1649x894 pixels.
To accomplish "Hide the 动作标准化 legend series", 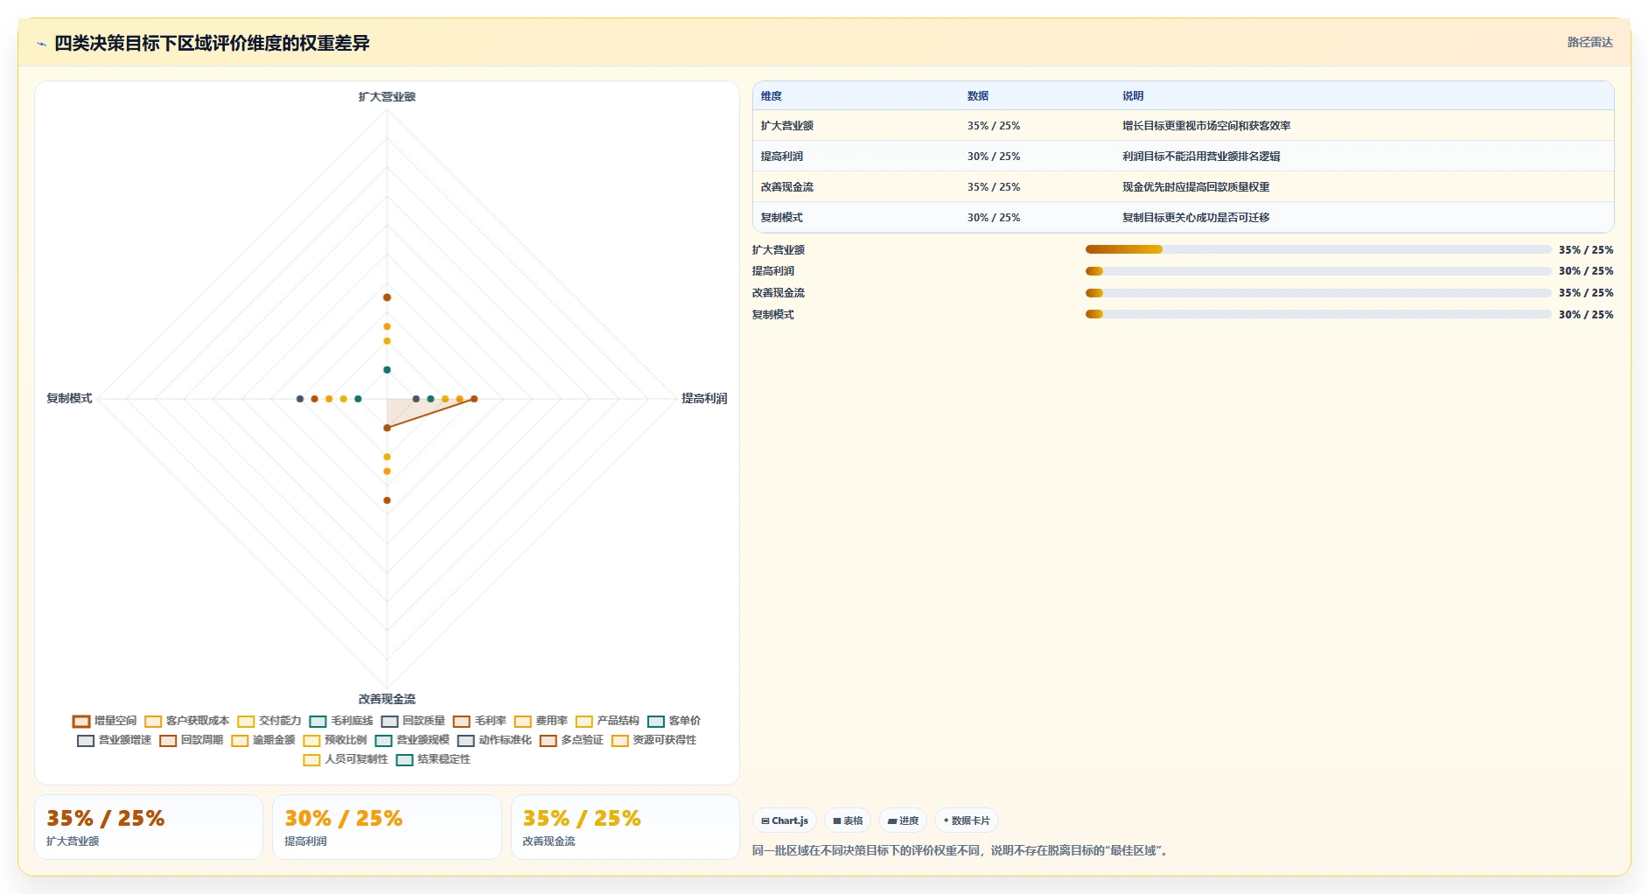I will tap(494, 740).
